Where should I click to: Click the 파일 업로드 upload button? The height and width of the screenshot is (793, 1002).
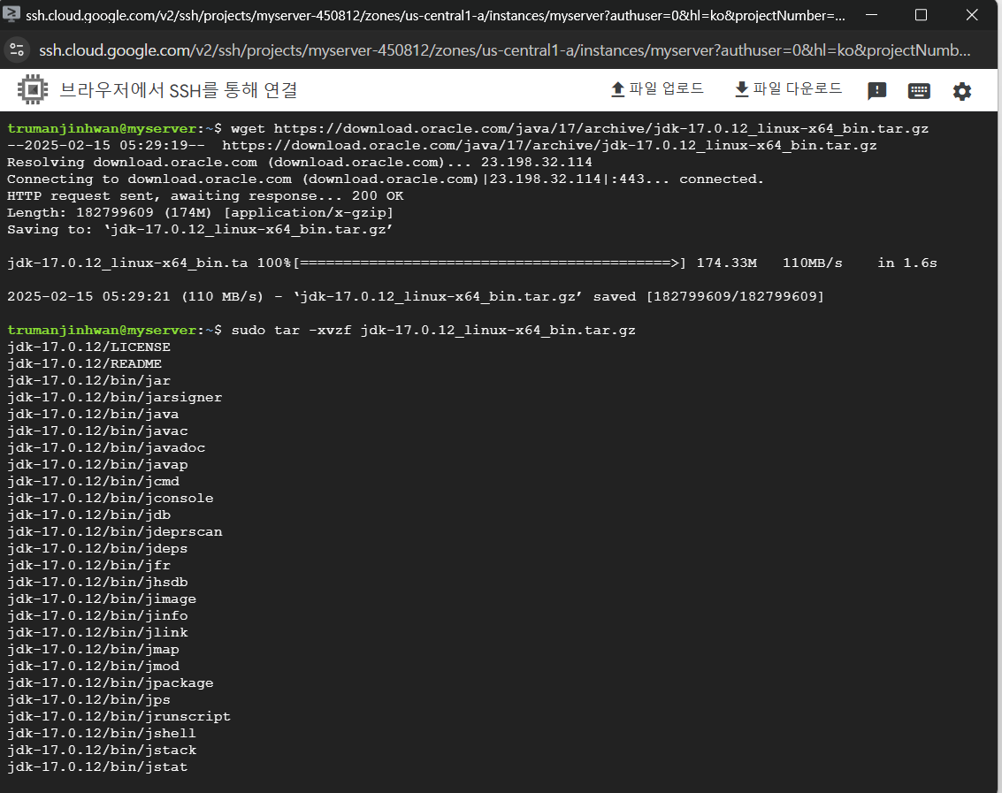(657, 89)
